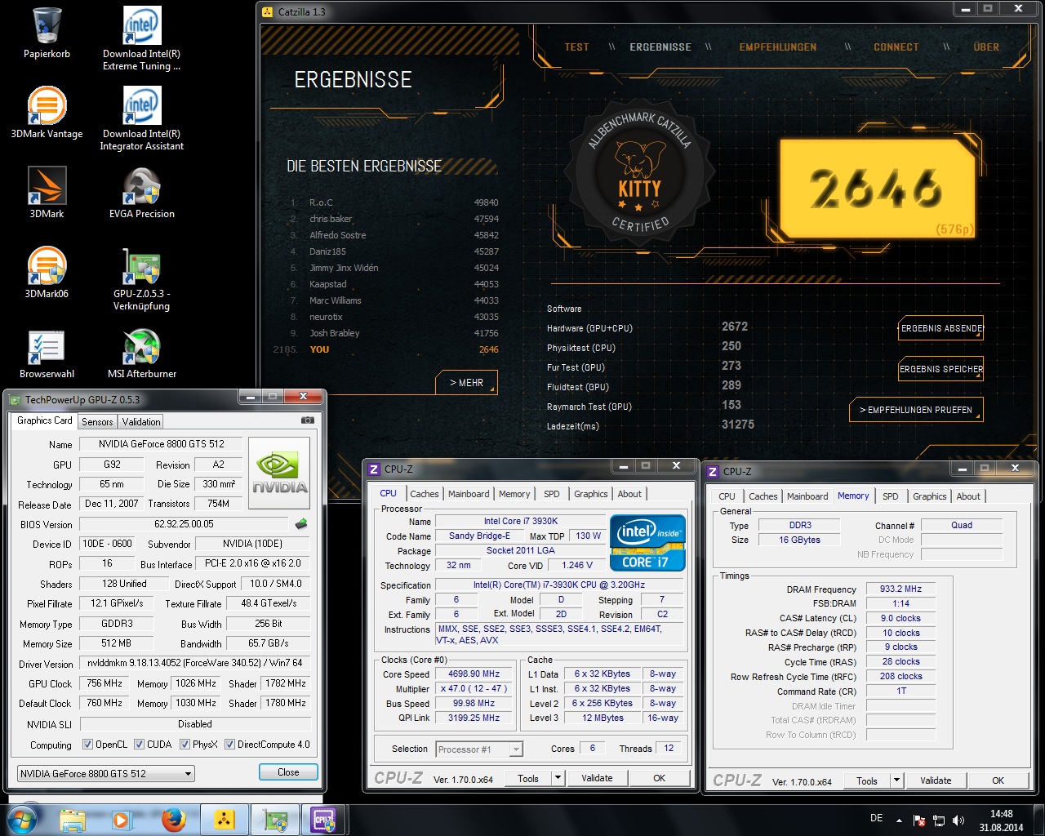Viewport: 1045px width, 836px height.
Task: Click the Core Speed 4698.90 MHz value
Action: (474, 674)
